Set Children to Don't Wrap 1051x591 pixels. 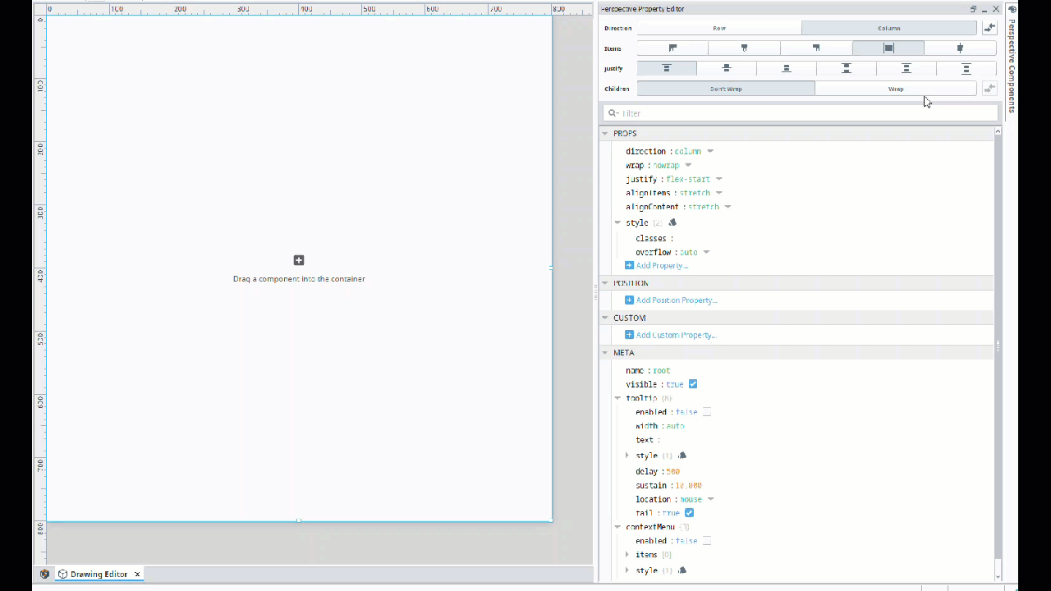point(726,89)
